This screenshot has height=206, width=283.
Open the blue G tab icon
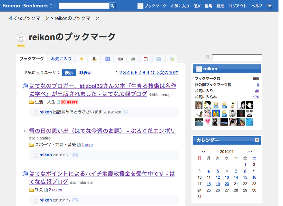pyautogui.click(x=108, y=59)
